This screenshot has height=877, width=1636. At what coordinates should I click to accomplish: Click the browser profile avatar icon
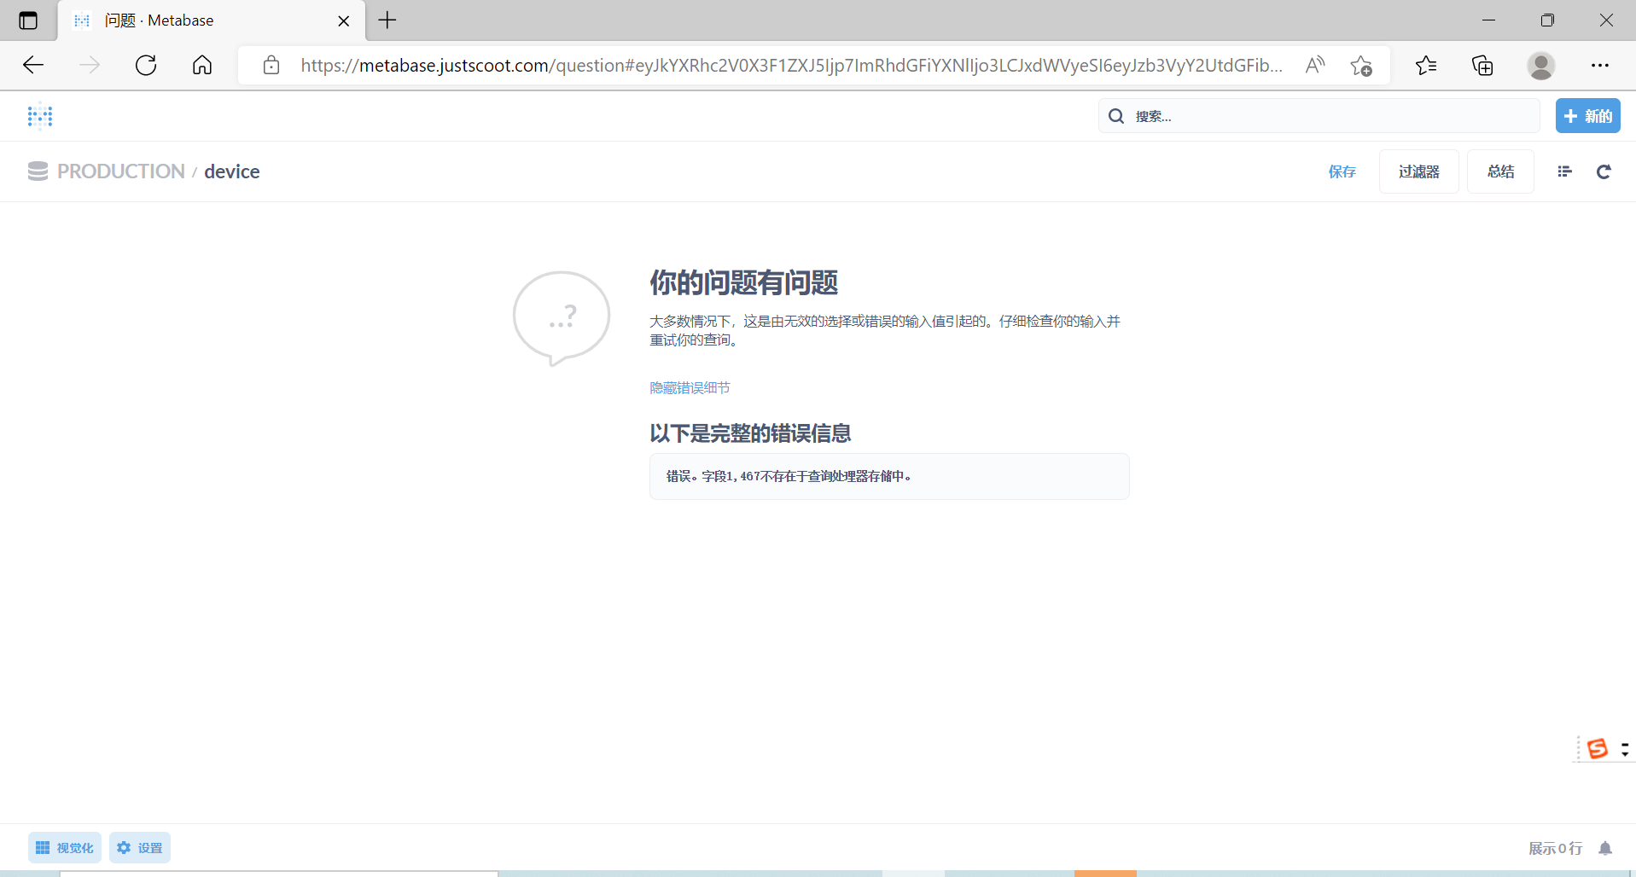[1541, 65]
